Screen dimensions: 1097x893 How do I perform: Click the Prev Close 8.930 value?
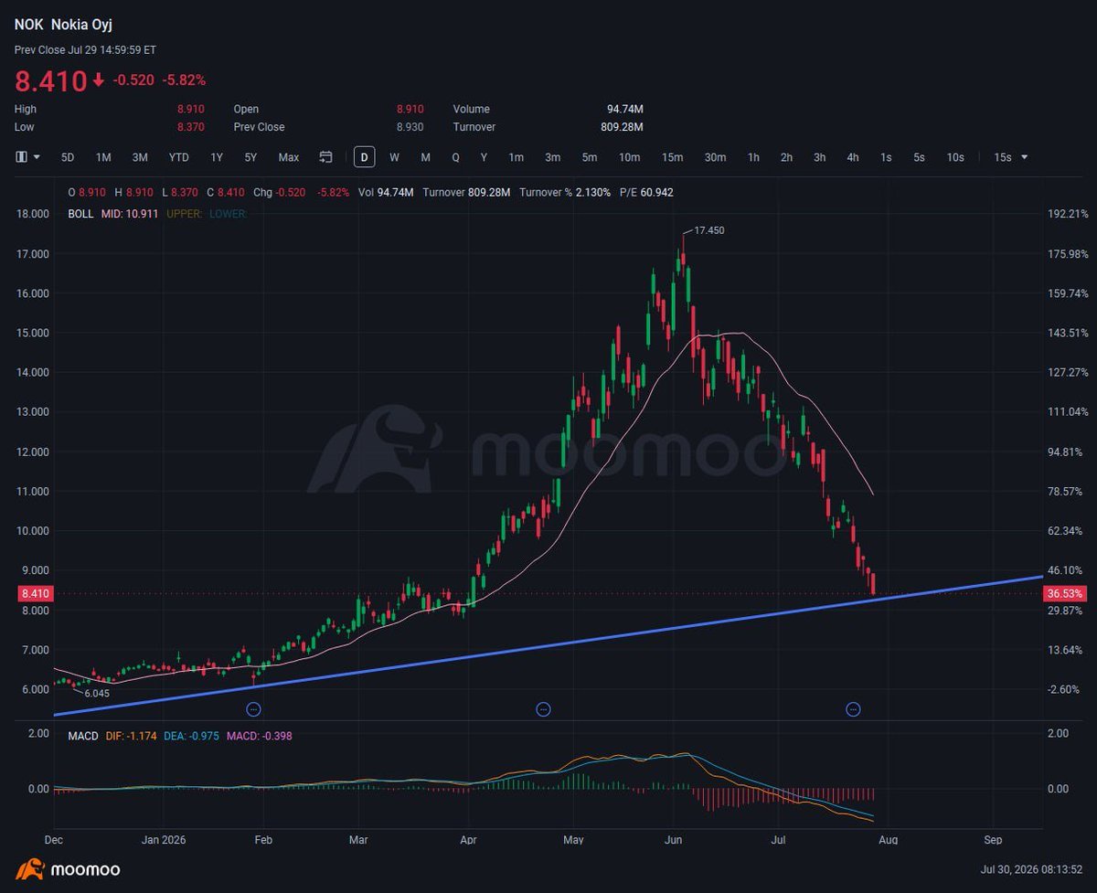click(410, 127)
